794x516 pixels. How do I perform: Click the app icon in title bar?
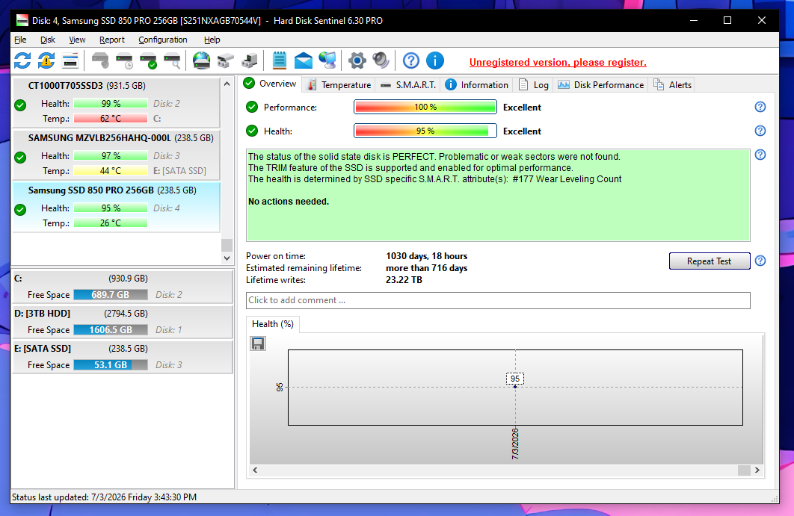coord(22,21)
